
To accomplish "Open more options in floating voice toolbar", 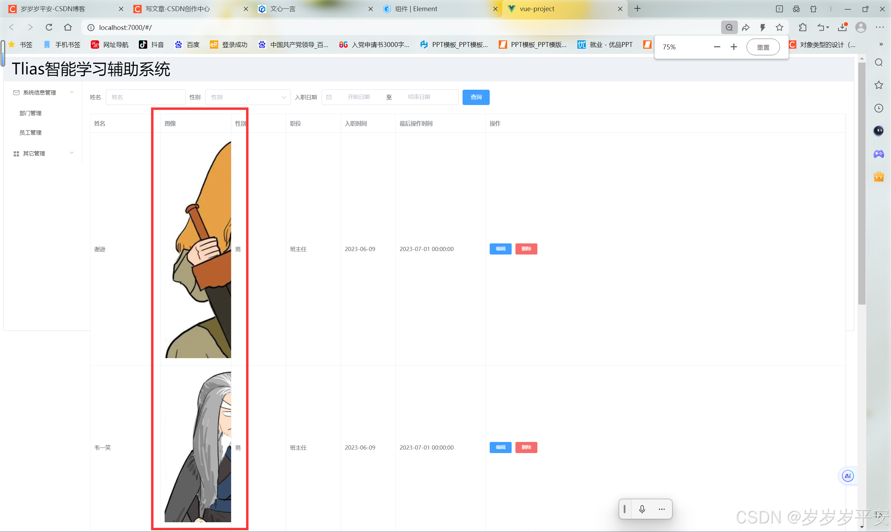I will click(x=662, y=509).
